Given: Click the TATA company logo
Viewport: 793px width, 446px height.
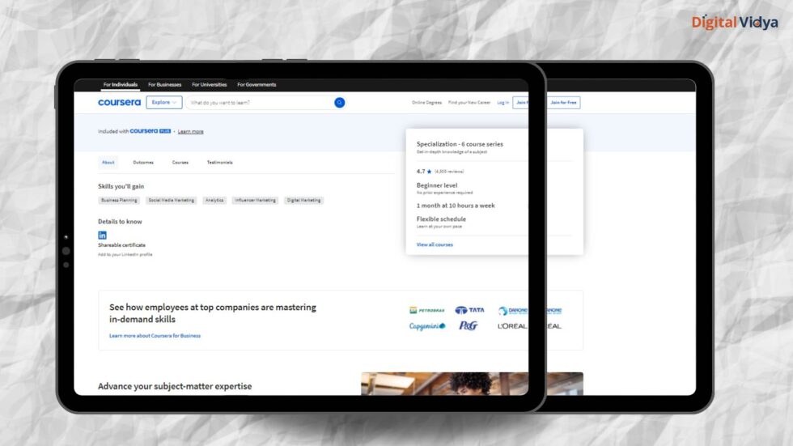Looking at the screenshot, I should (x=469, y=310).
